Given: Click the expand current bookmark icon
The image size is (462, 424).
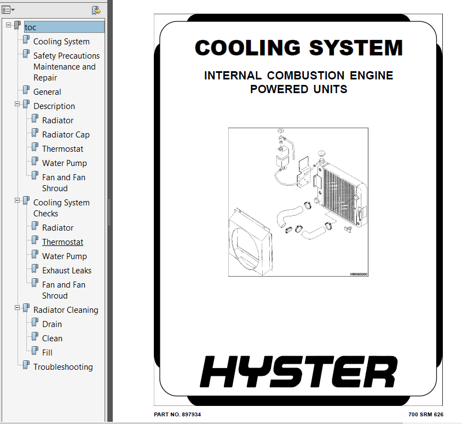Looking at the screenshot, I should [96, 10].
